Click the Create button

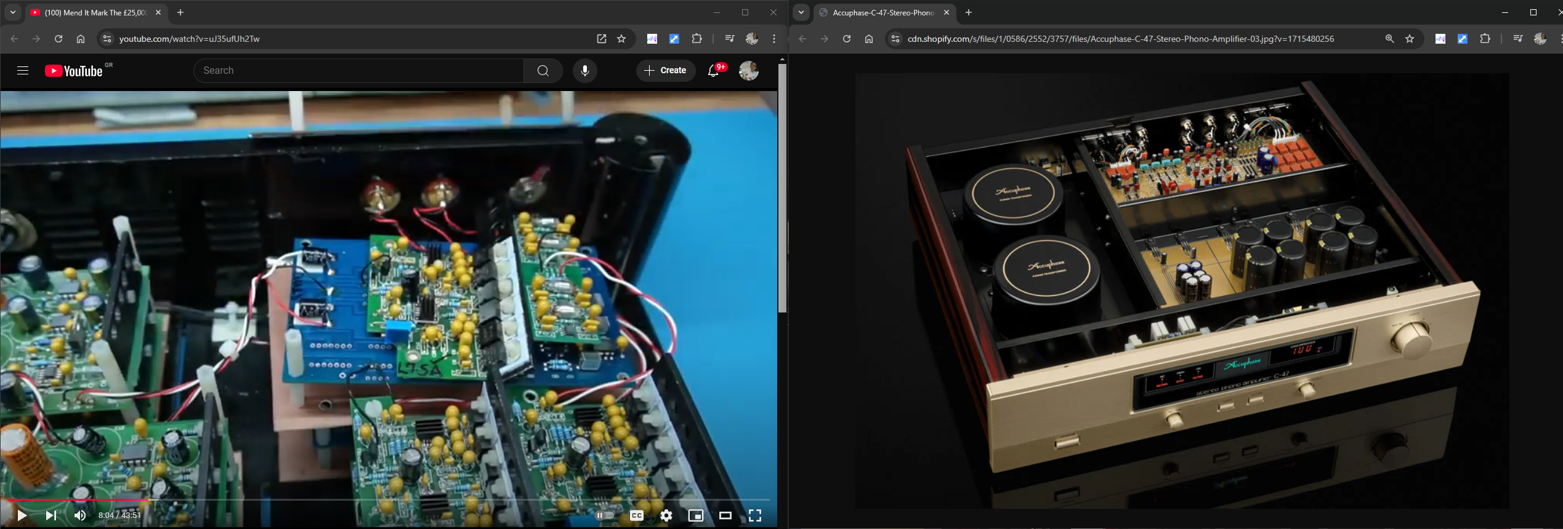tap(665, 71)
